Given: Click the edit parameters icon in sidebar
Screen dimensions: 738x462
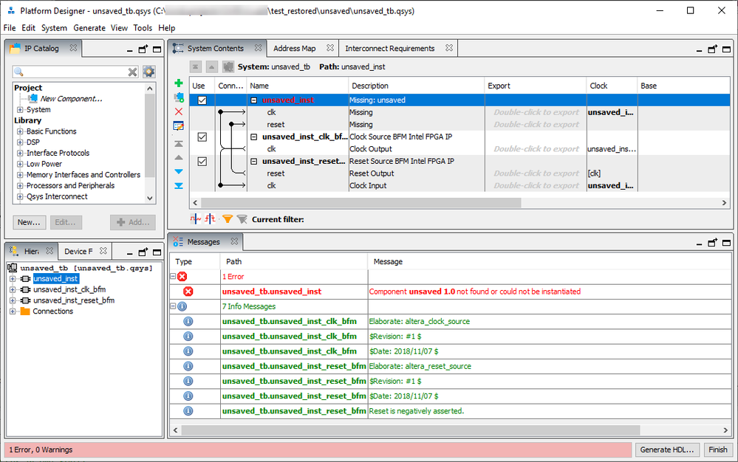Looking at the screenshot, I should [178, 125].
